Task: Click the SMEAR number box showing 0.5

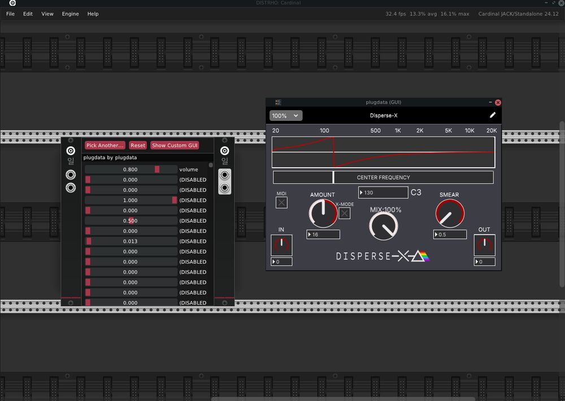Action: coord(450,234)
